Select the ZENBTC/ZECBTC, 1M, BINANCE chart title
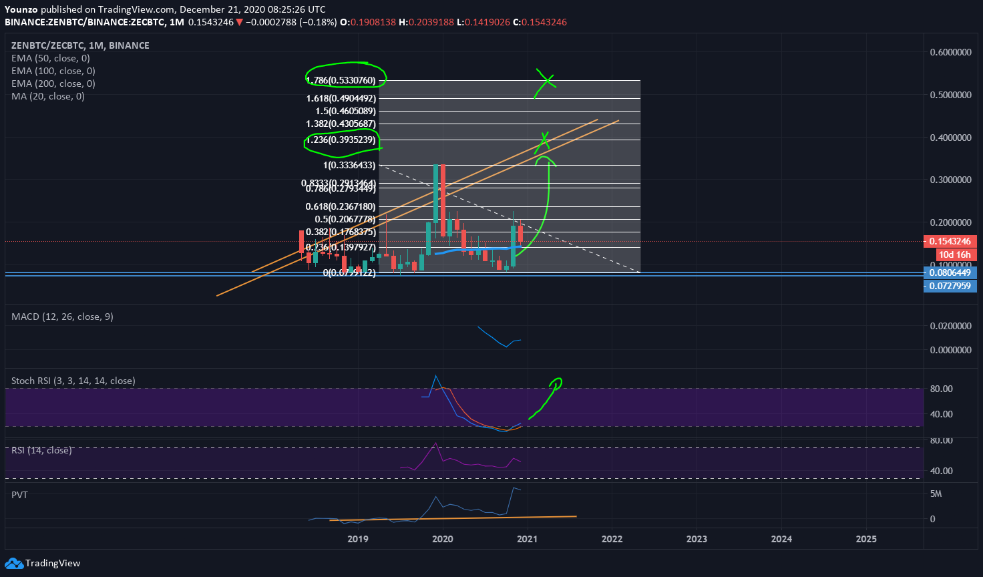 [x=80, y=45]
